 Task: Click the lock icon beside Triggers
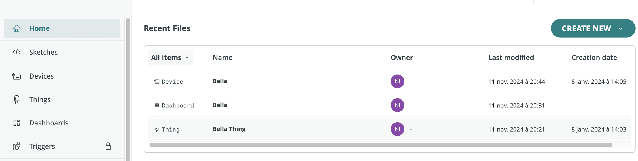[108, 146]
